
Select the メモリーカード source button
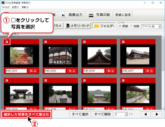pyautogui.click(x=78, y=26)
